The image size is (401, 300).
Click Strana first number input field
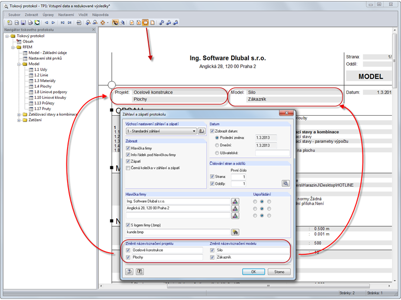[238, 176]
